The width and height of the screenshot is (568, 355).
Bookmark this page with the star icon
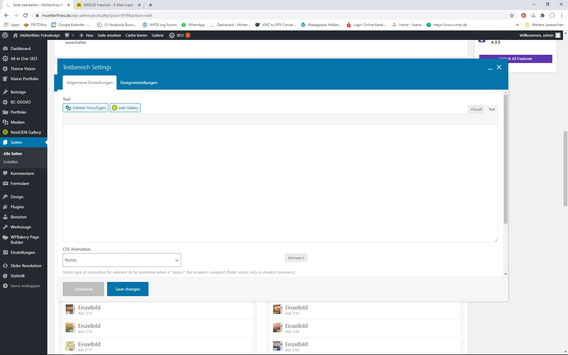click(x=512, y=15)
